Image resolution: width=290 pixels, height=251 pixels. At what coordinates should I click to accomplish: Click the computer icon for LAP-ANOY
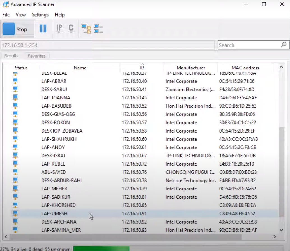[x=15, y=147]
